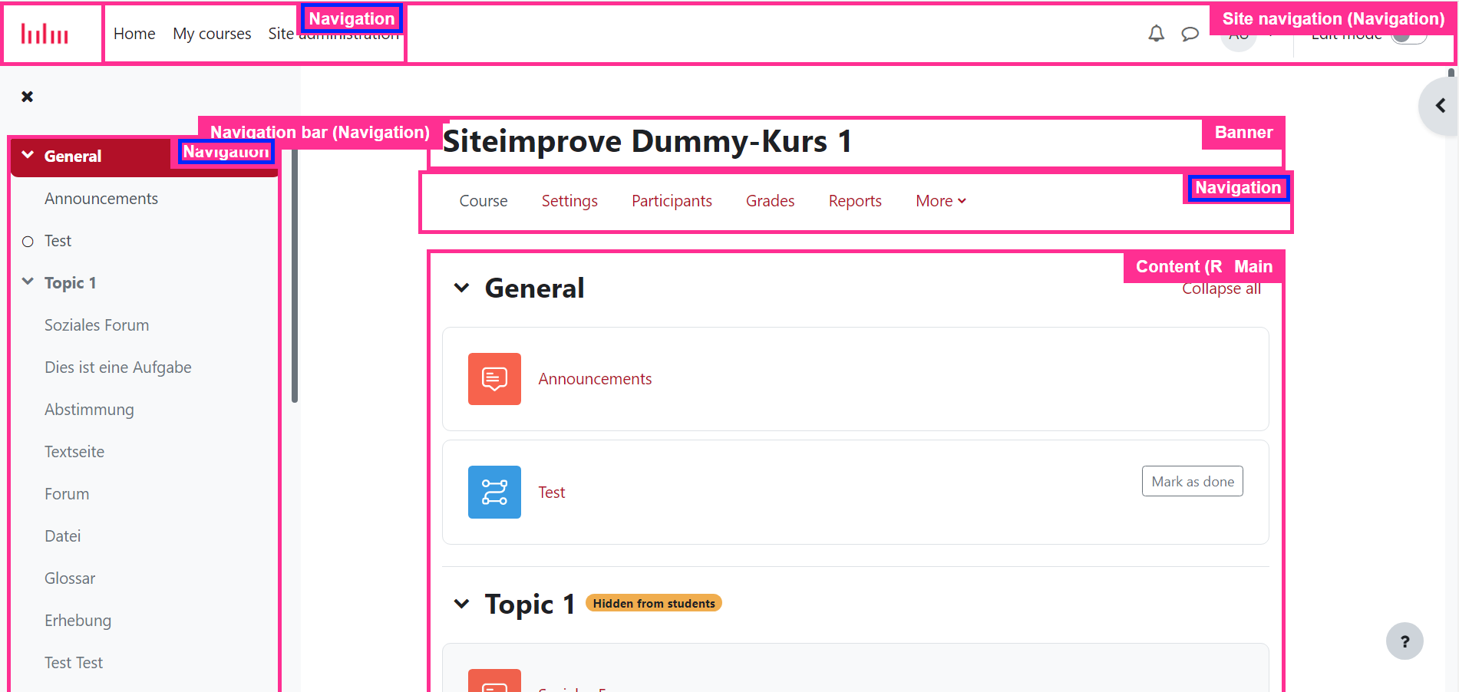Open the Test activity link in content
Viewport: 1459px width, 692px height.
(x=551, y=493)
